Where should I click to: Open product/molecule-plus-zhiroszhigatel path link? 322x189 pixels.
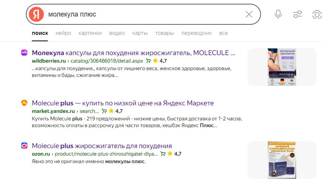tap(106, 154)
